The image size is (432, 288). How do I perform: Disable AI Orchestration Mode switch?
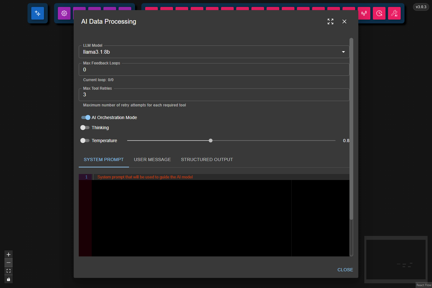85,117
